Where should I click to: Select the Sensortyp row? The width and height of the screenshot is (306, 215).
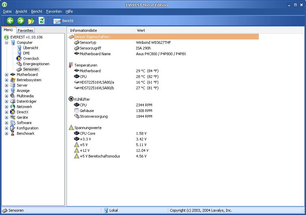(163, 42)
